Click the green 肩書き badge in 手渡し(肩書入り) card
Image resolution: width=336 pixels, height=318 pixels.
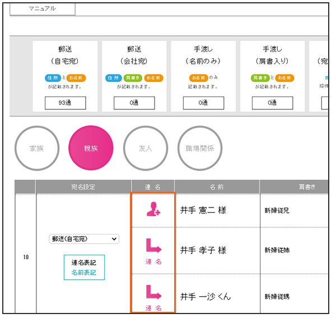tap(260, 78)
